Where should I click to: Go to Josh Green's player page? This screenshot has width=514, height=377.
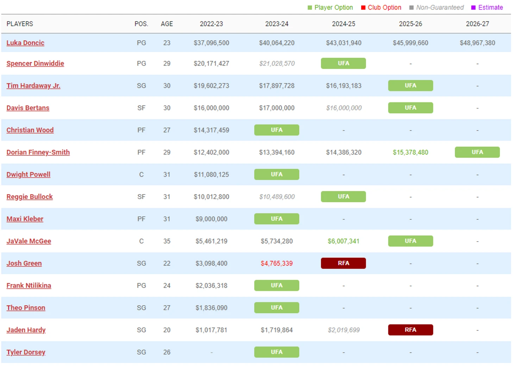click(24, 263)
